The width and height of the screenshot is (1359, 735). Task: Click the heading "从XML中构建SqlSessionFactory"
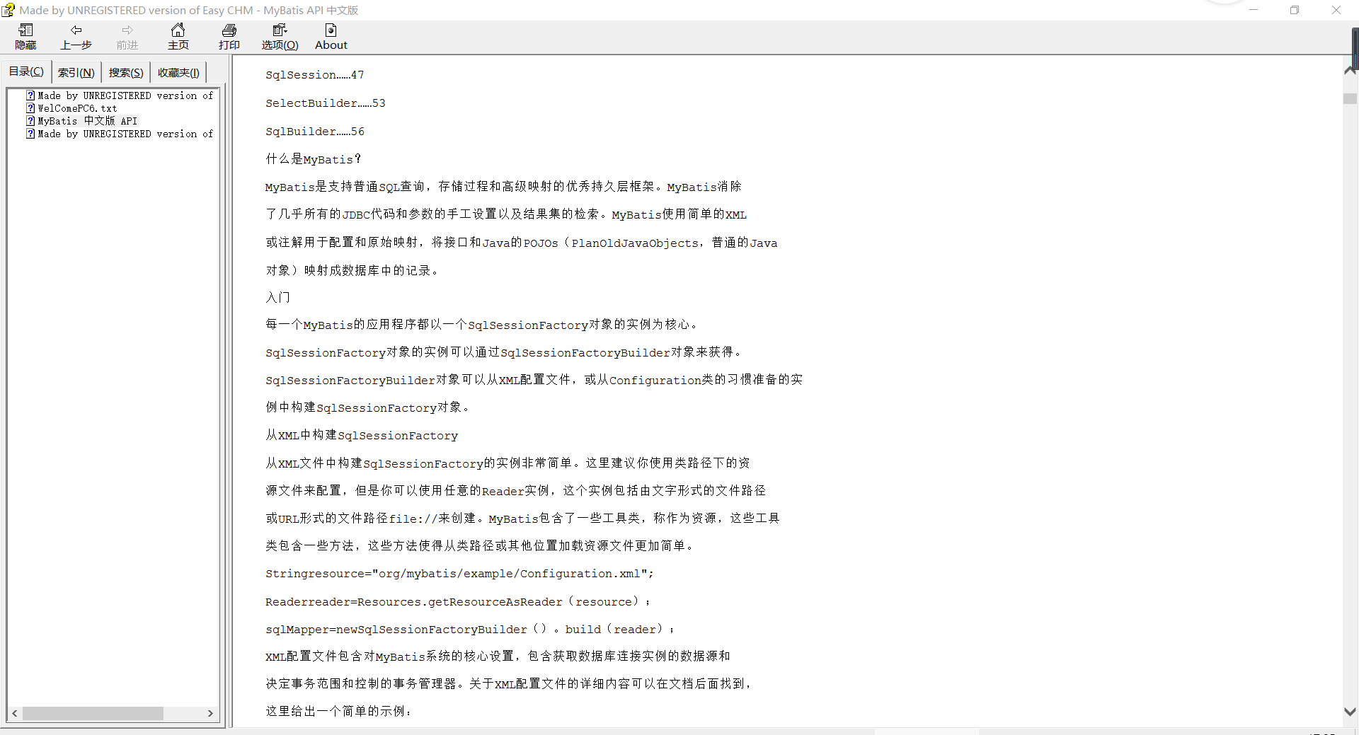tap(362, 435)
